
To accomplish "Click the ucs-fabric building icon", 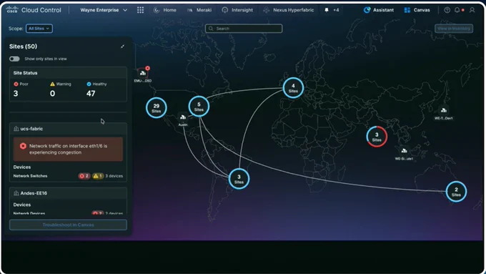I will pyautogui.click(x=16, y=129).
